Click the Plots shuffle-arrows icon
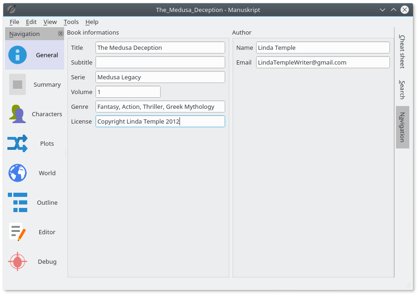The width and height of the screenshot is (419, 296). click(18, 143)
